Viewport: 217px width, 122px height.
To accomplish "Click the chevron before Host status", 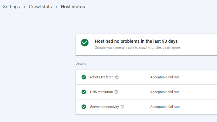I will click(57, 7).
